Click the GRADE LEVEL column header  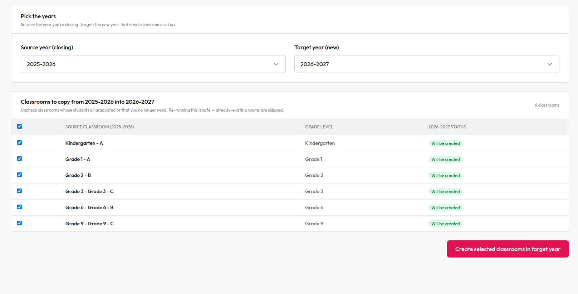point(319,127)
